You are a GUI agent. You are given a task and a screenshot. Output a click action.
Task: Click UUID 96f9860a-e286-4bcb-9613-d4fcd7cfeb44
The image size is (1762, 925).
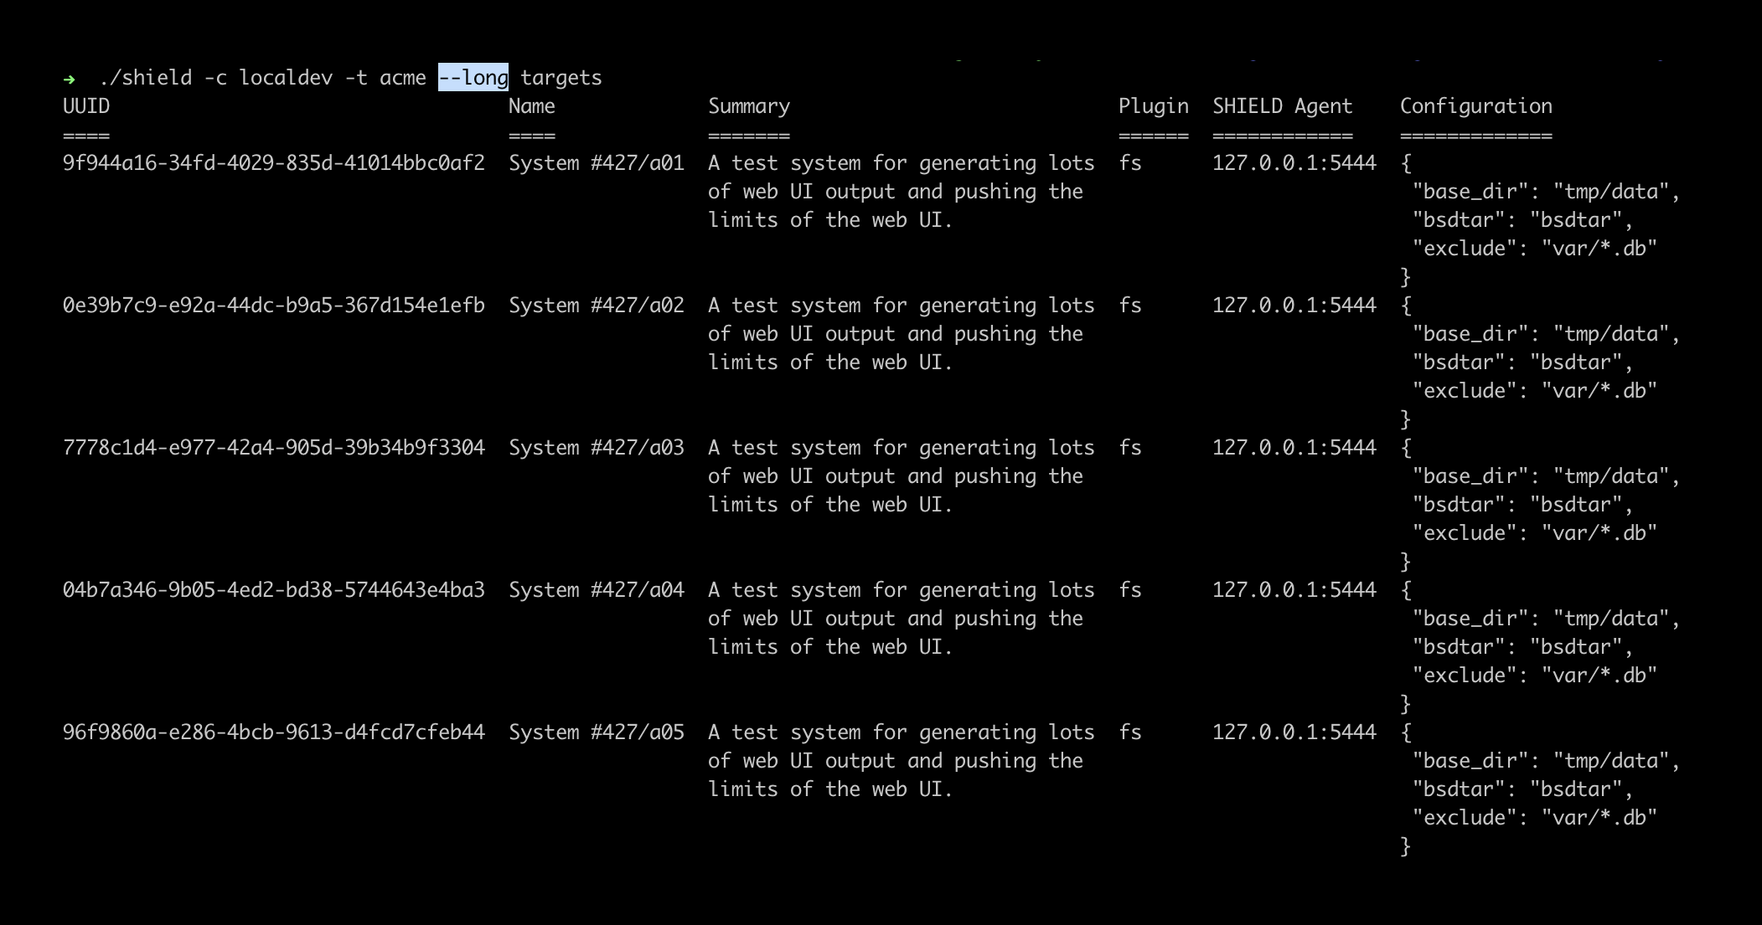(x=274, y=732)
